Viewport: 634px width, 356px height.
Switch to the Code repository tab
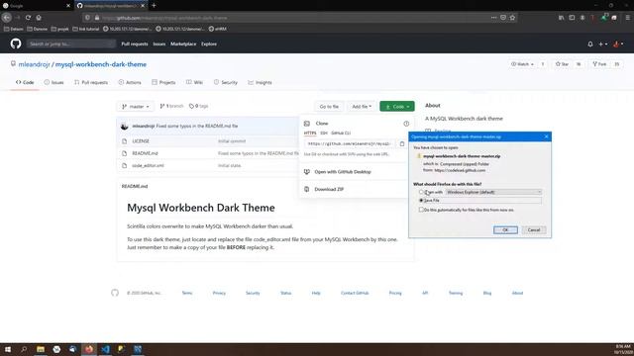25,82
